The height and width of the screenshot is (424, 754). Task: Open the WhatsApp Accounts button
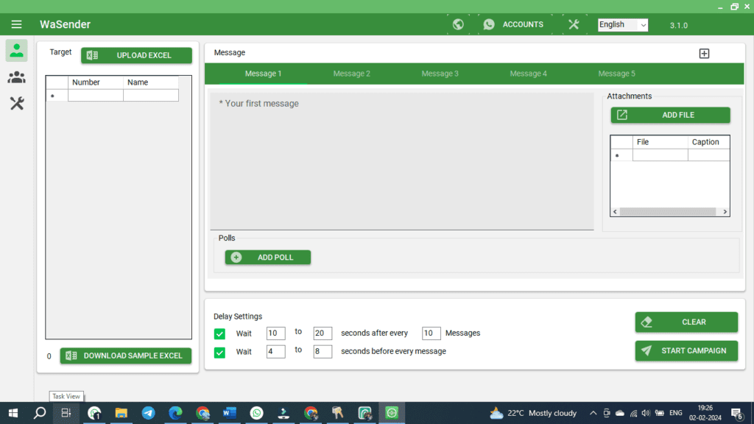click(513, 24)
